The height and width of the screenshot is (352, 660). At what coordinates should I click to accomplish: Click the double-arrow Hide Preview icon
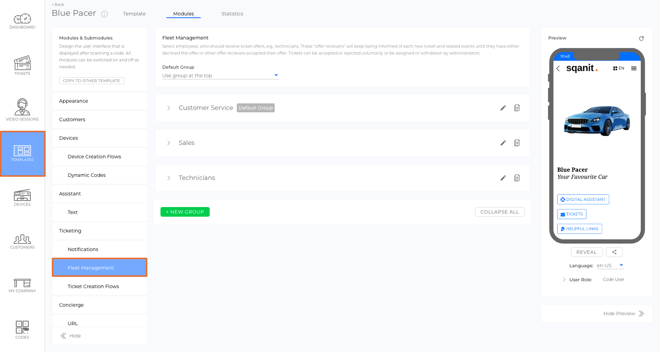tap(641, 314)
